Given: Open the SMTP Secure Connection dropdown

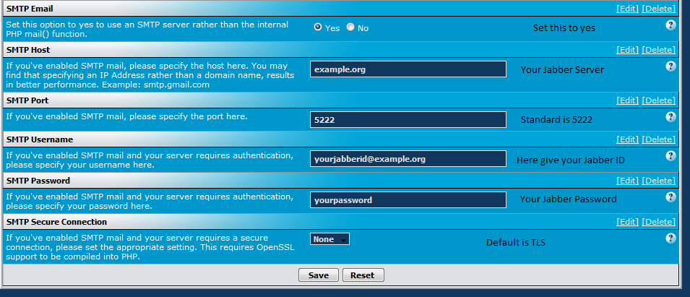Looking at the screenshot, I should (329, 239).
